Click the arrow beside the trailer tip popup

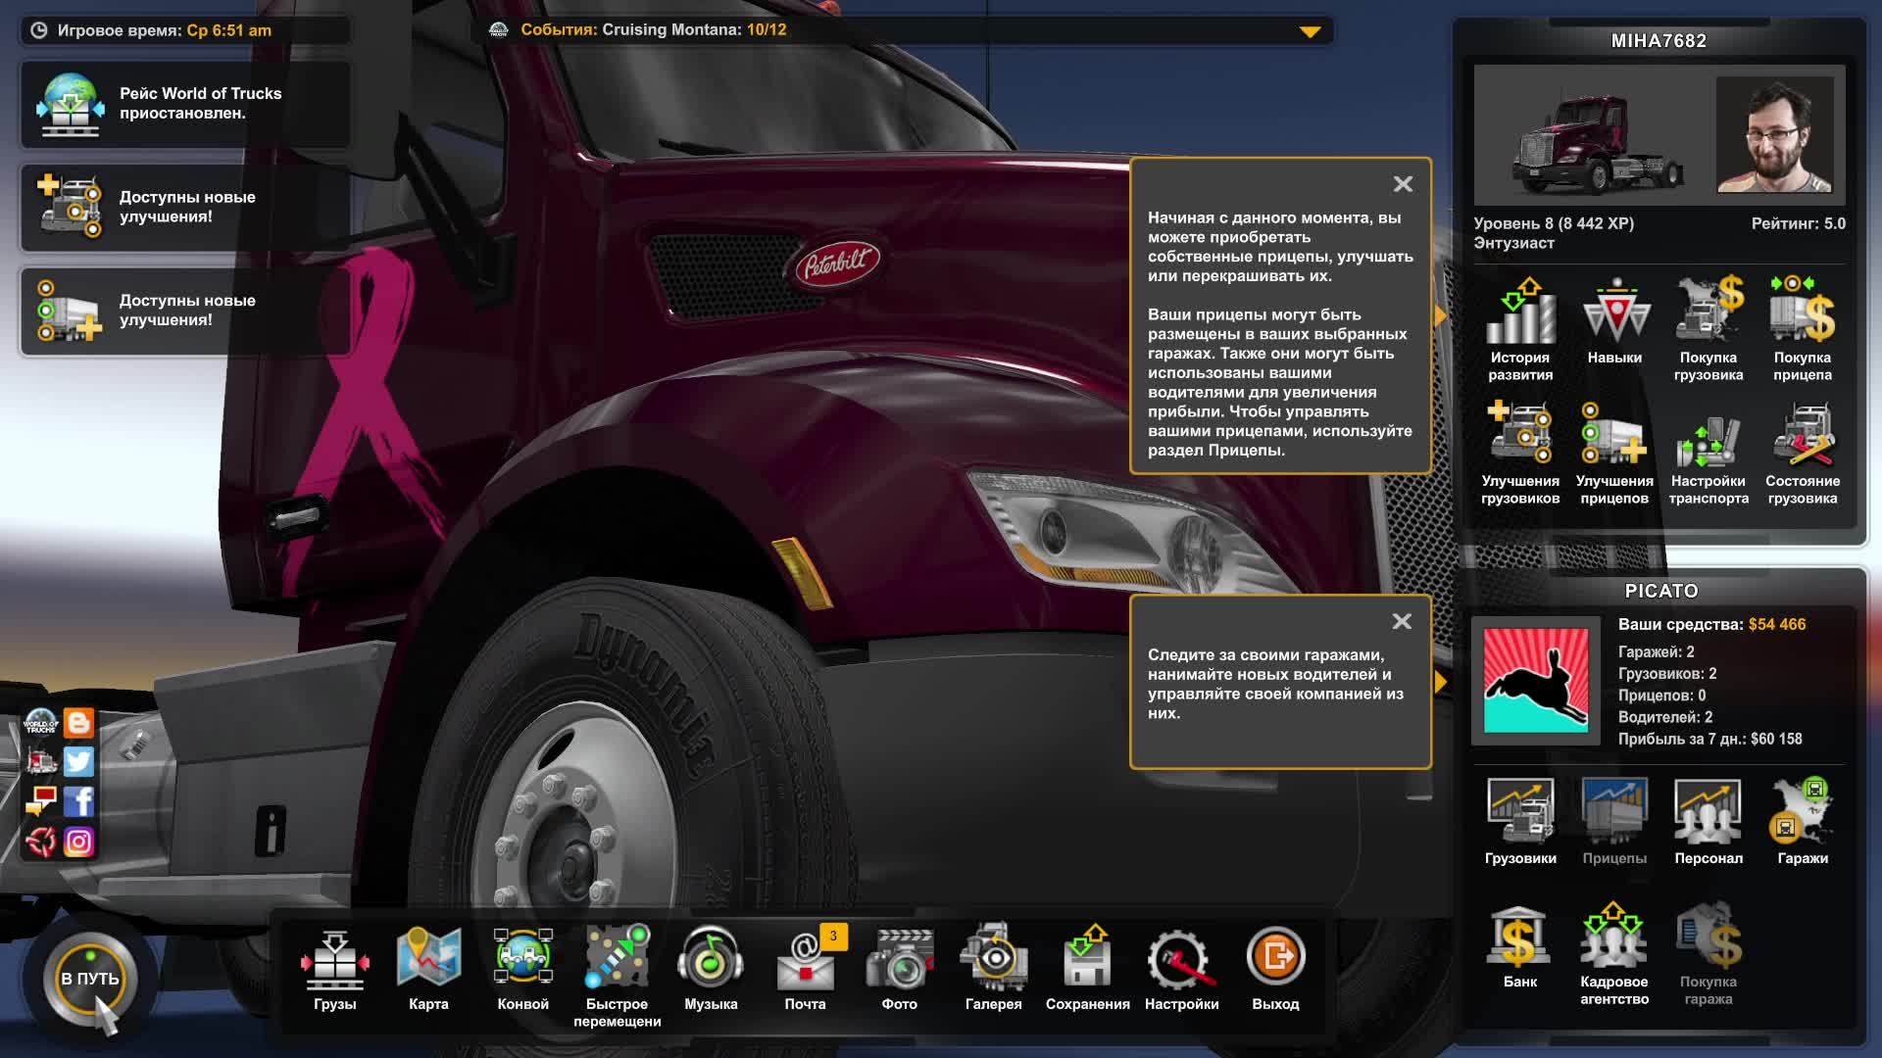click(x=1440, y=315)
